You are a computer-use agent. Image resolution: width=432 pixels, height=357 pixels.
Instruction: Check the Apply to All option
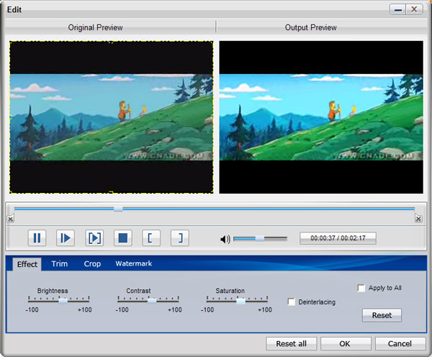coord(361,288)
